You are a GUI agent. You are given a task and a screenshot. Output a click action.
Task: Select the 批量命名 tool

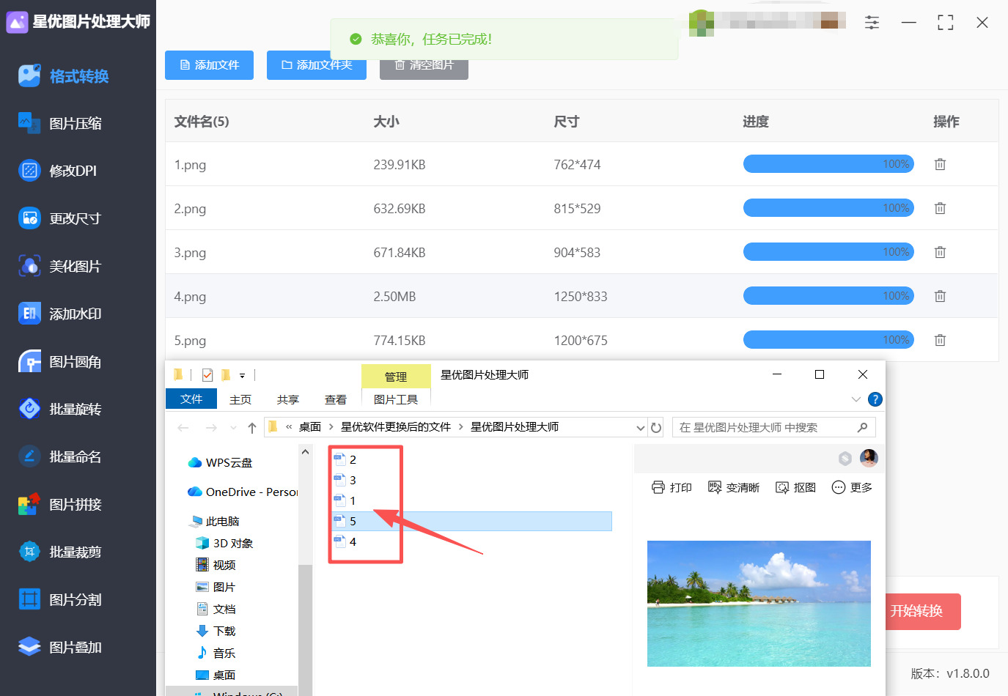tap(61, 456)
